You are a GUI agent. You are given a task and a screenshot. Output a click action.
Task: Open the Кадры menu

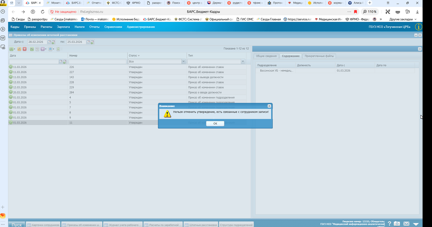15,27
